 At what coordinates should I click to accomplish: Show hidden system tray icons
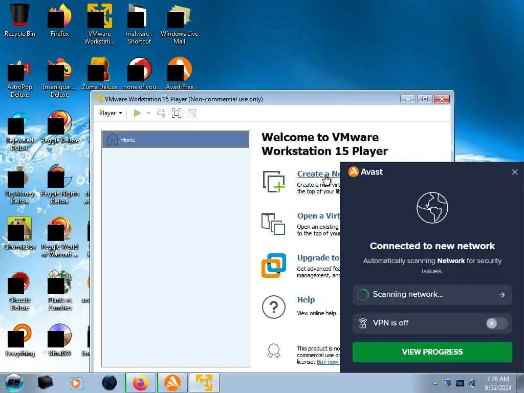[x=435, y=383]
